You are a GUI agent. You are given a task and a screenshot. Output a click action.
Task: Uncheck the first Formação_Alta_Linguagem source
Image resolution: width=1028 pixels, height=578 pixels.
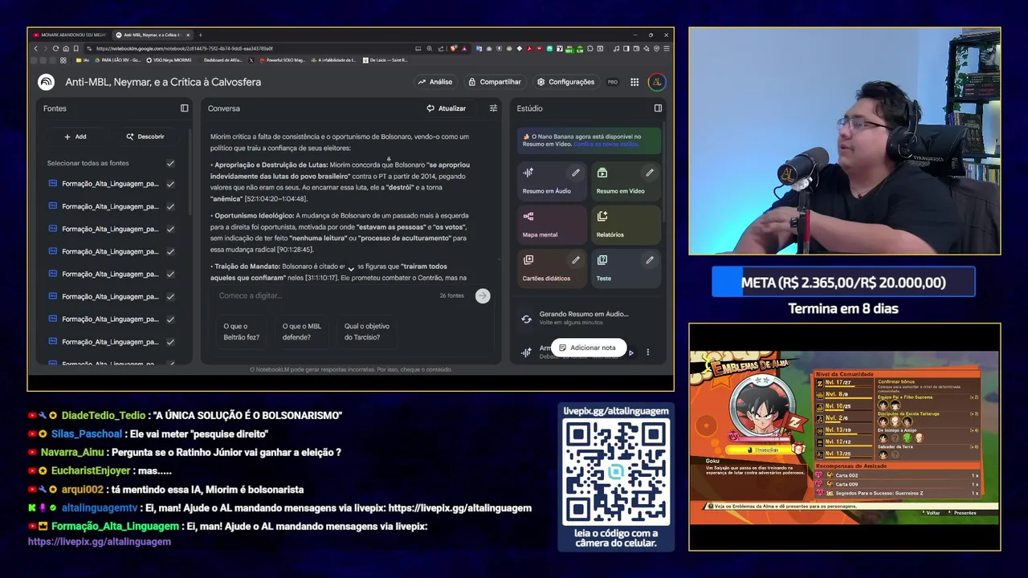[170, 184]
